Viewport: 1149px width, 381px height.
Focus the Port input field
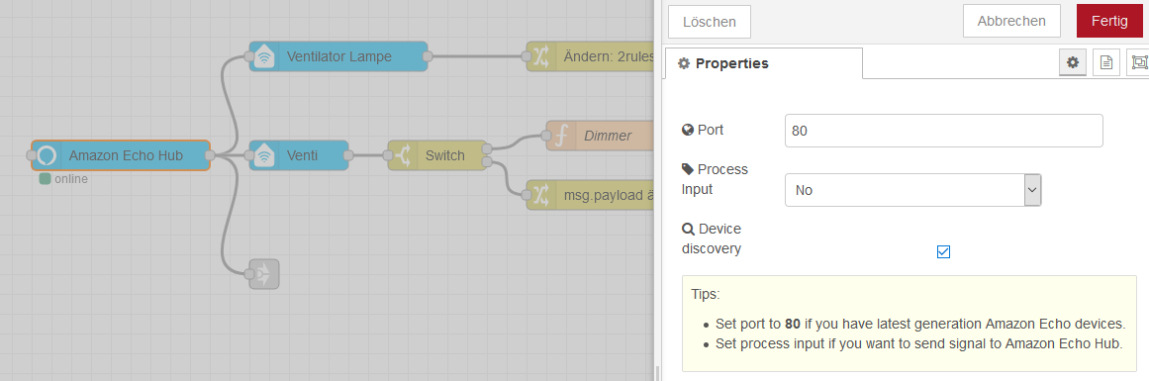point(943,131)
